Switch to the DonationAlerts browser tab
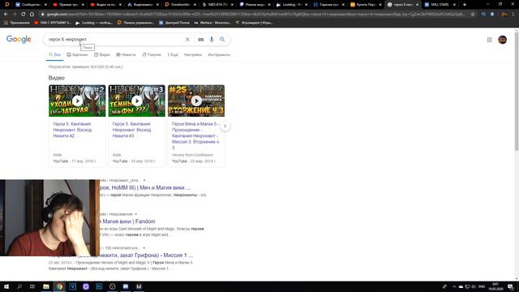Image resolution: width=519 pixels, height=292 pixels. pos(180,5)
